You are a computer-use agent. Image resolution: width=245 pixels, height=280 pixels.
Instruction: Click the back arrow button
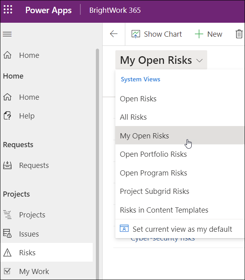click(114, 34)
